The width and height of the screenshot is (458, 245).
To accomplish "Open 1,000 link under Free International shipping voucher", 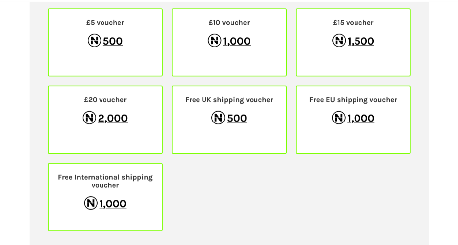I will click(x=113, y=204).
